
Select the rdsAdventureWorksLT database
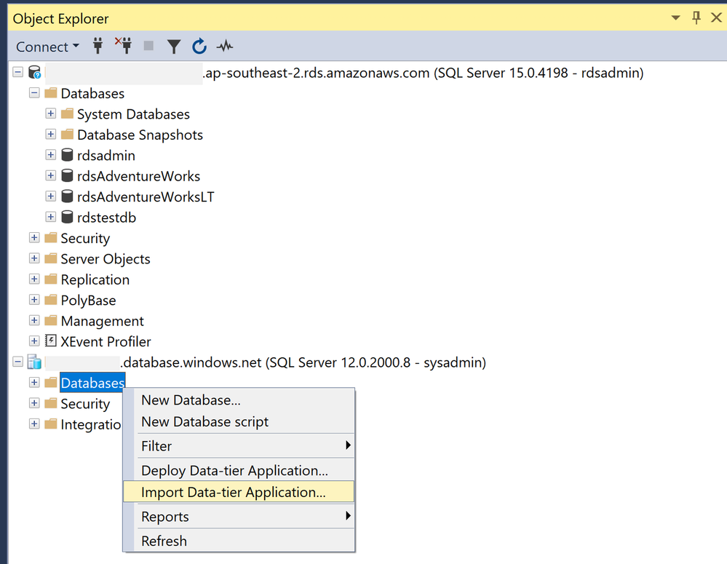tap(146, 197)
